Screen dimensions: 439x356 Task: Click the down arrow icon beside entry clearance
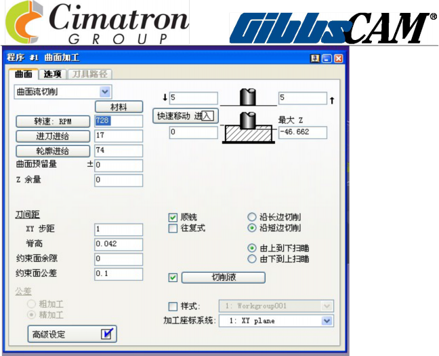[x=165, y=98]
